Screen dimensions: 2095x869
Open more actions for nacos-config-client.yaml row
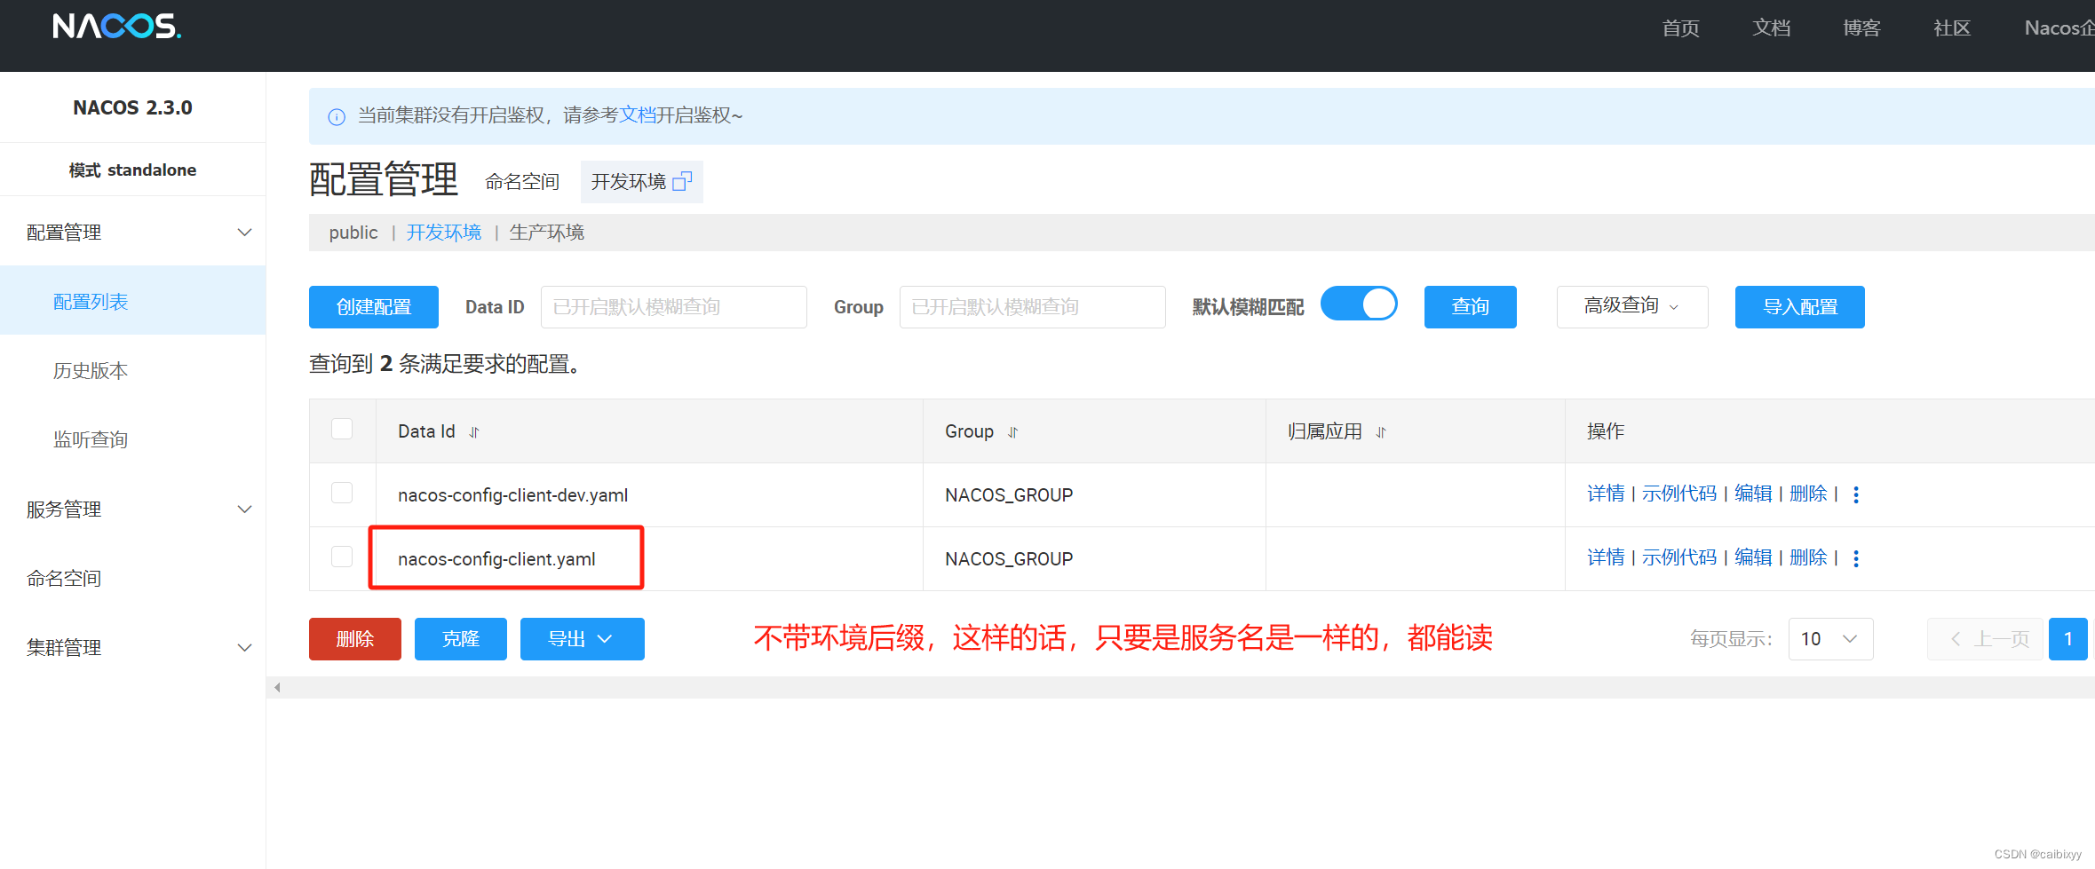coord(1856,558)
